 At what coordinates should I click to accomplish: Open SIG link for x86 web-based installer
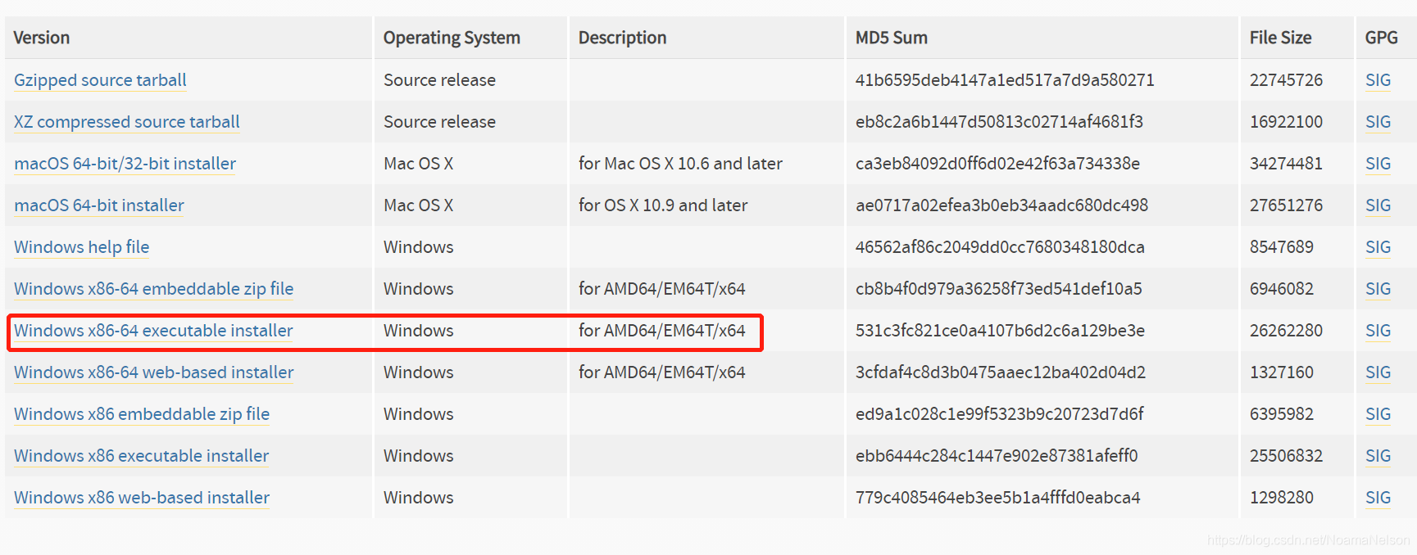pos(1378,498)
